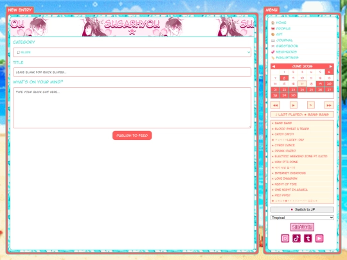Image resolution: width=347 pixels, height=260 pixels.
Task: Click the Switch to JP button
Action: pyautogui.click(x=302, y=209)
